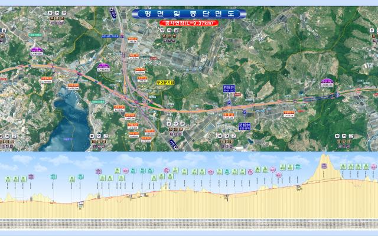
Task: Click the upper blue rest-area parking sign
Action: click(229, 88)
